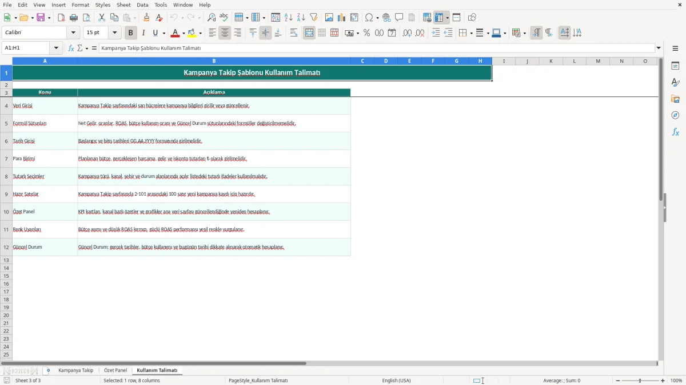
Task: Add a decimal place
Action: tap(407, 33)
